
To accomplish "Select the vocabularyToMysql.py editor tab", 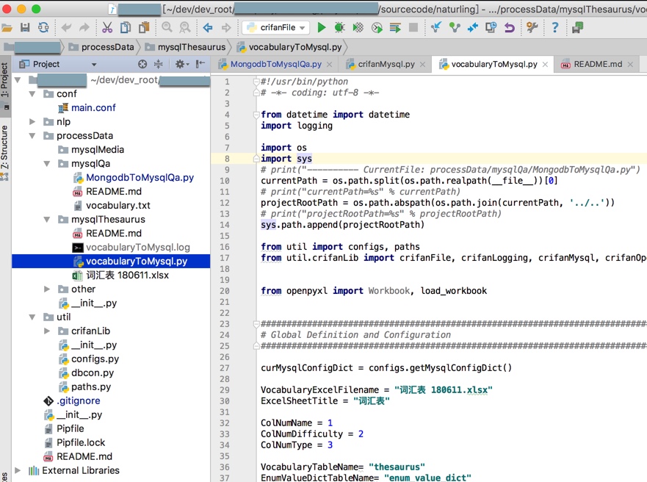I will 494,65.
